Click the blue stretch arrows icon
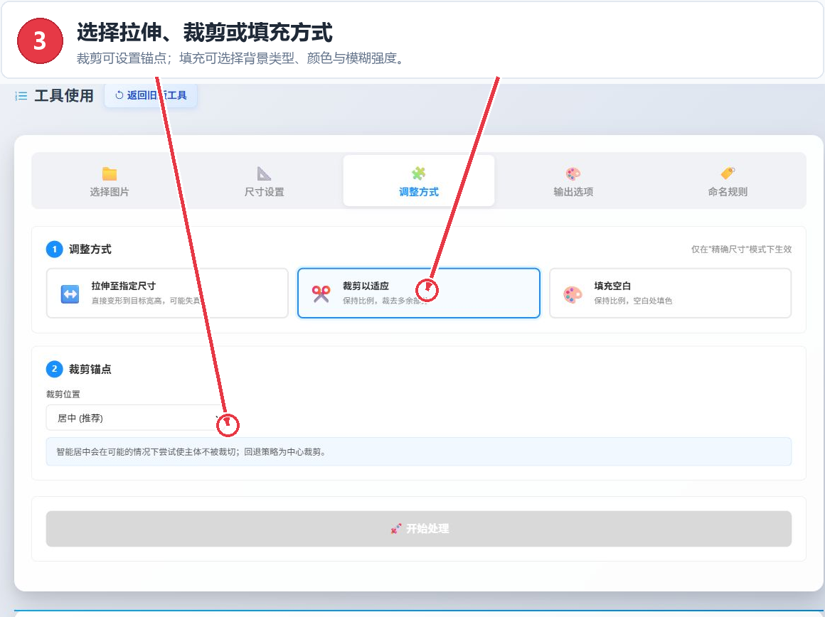The width and height of the screenshot is (825, 617). point(70,294)
